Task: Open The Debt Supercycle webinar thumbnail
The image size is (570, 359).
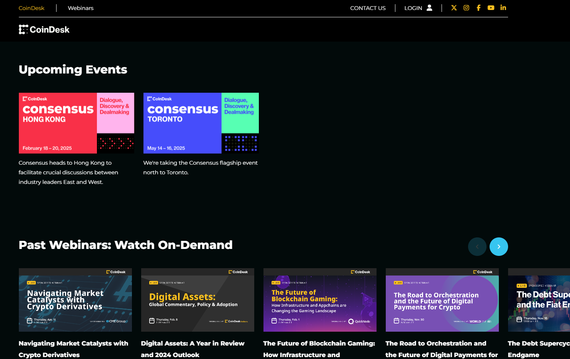Action: click(x=539, y=300)
